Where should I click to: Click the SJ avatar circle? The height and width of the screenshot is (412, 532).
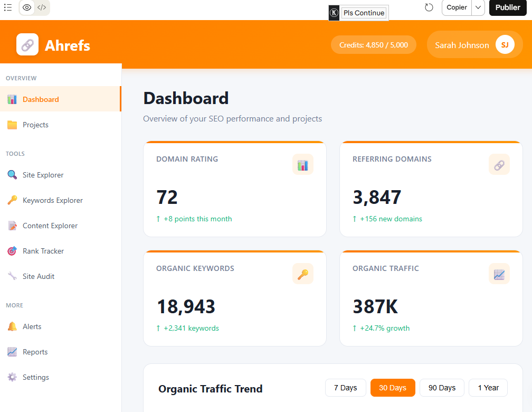505,44
